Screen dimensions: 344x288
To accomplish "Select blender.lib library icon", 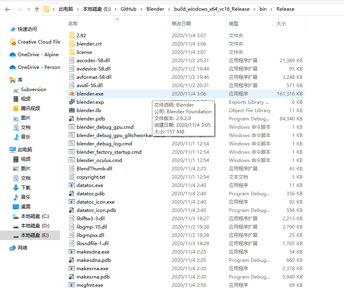I will [72, 111].
